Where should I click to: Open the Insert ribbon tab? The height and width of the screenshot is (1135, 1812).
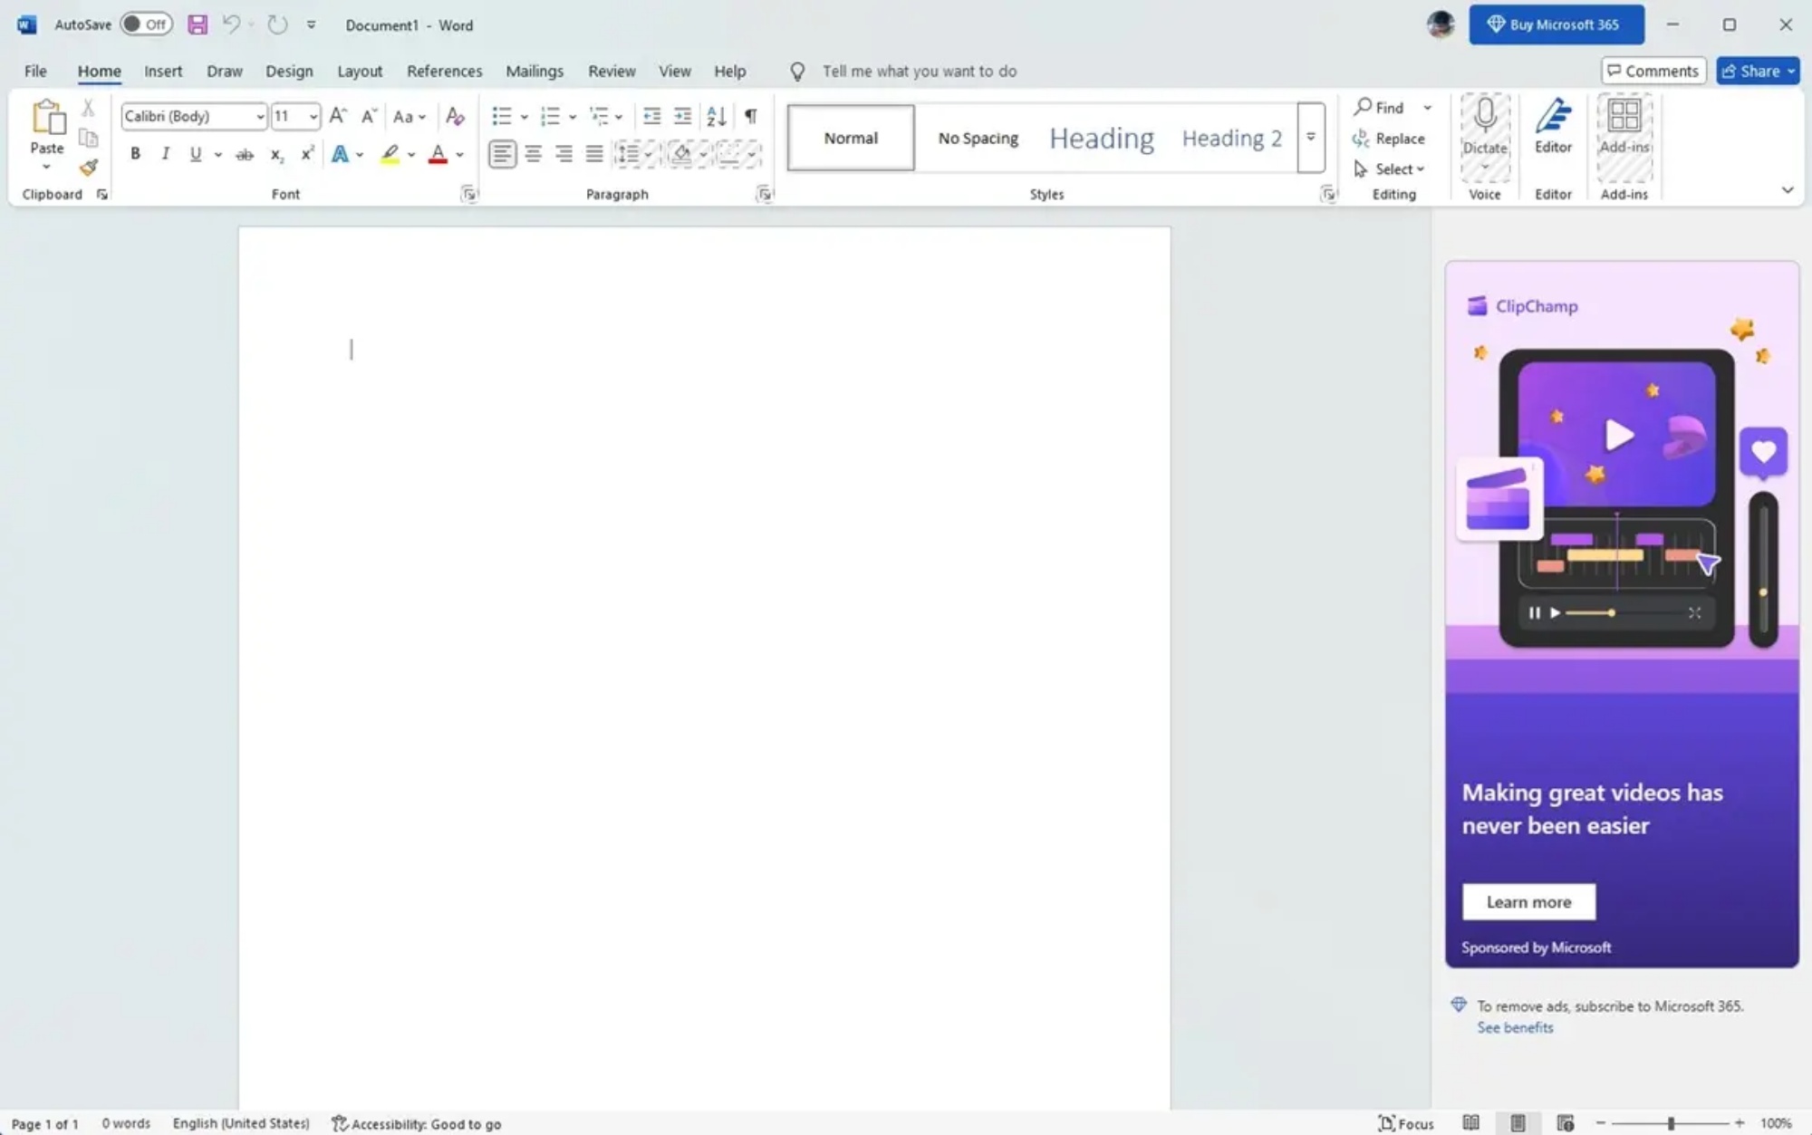tap(163, 71)
